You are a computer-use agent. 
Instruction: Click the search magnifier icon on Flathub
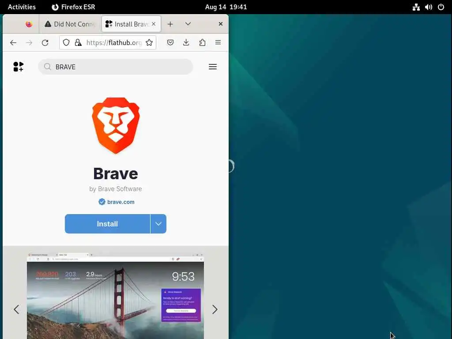(48, 67)
